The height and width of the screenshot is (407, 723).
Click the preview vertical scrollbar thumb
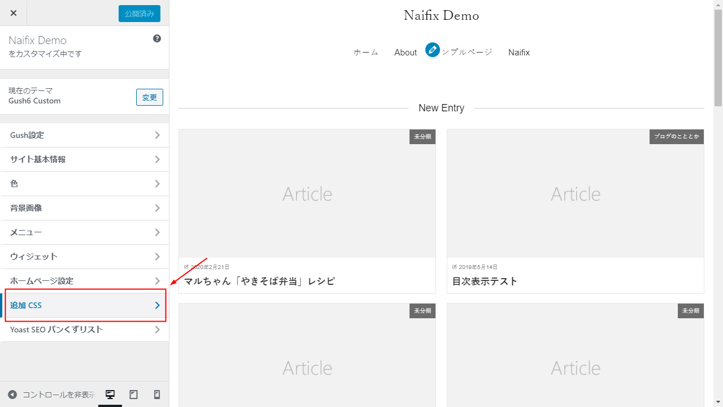coord(718,58)
